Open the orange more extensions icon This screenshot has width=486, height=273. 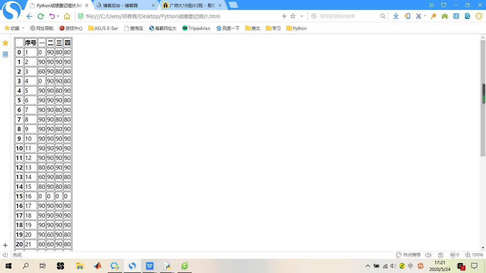(x=479, y=16)
